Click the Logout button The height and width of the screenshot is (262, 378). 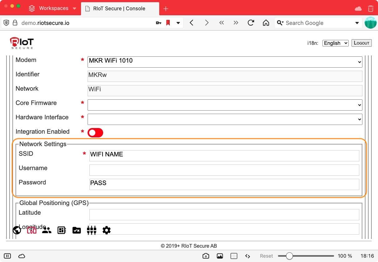pos(361,43)
